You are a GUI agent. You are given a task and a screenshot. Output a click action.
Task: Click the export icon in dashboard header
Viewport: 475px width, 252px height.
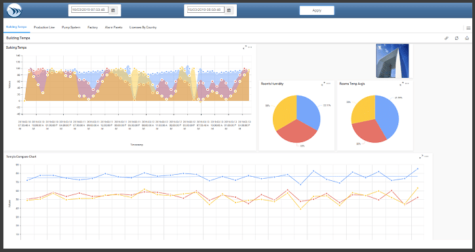point(467,38)
